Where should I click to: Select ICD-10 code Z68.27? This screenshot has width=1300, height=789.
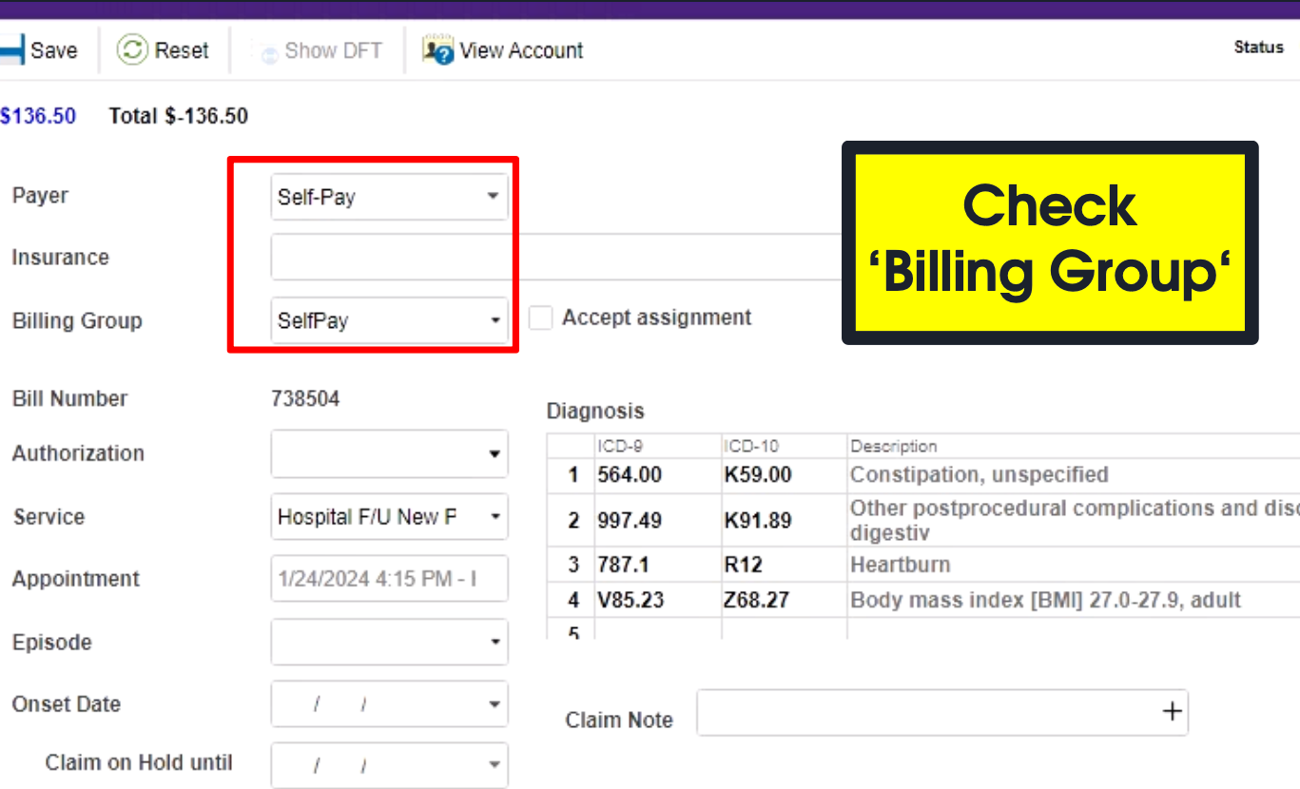tap(757, 601)
